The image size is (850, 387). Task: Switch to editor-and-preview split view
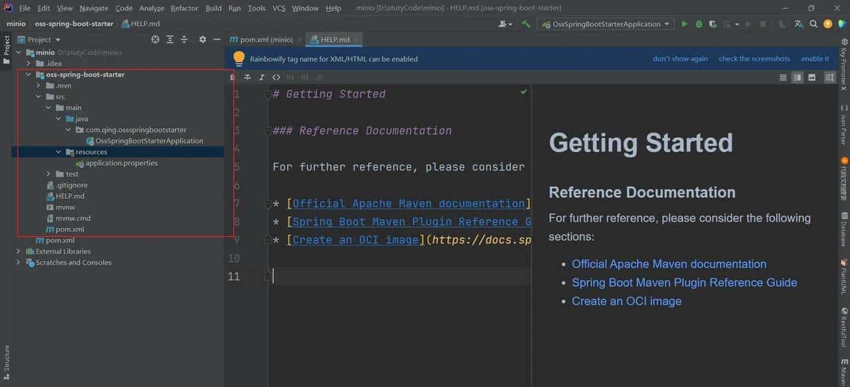click(x=798, y=78)
